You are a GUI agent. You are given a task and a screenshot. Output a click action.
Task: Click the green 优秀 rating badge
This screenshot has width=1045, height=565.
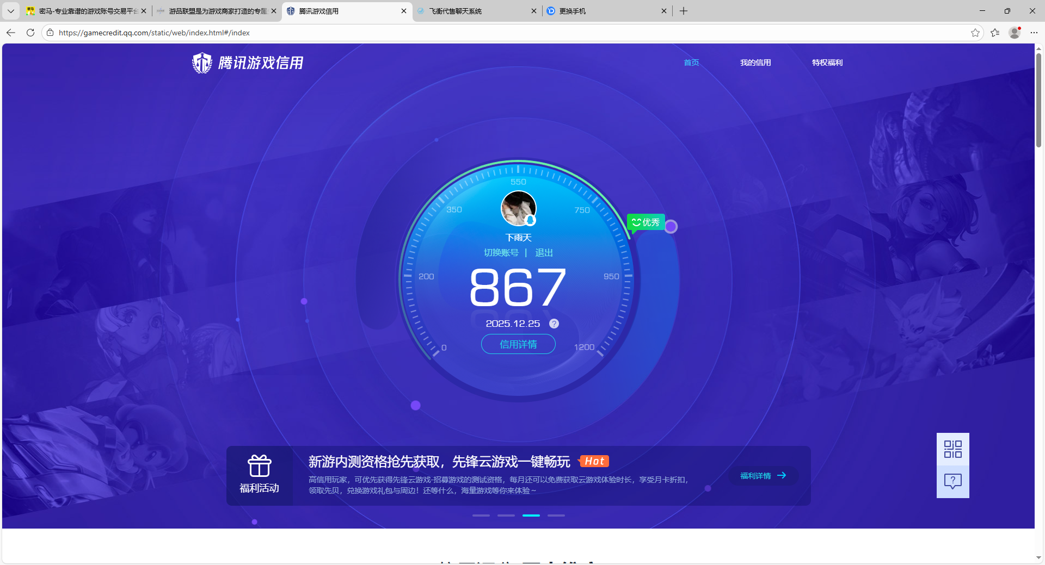point(646,222)
